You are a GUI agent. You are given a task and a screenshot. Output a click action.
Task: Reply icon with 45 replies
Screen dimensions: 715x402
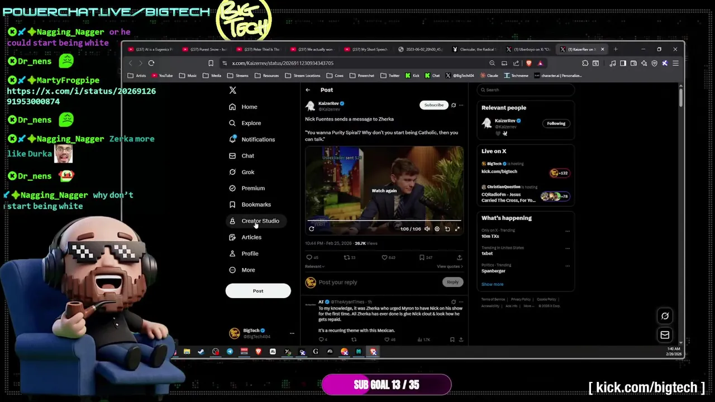point(312,257)
